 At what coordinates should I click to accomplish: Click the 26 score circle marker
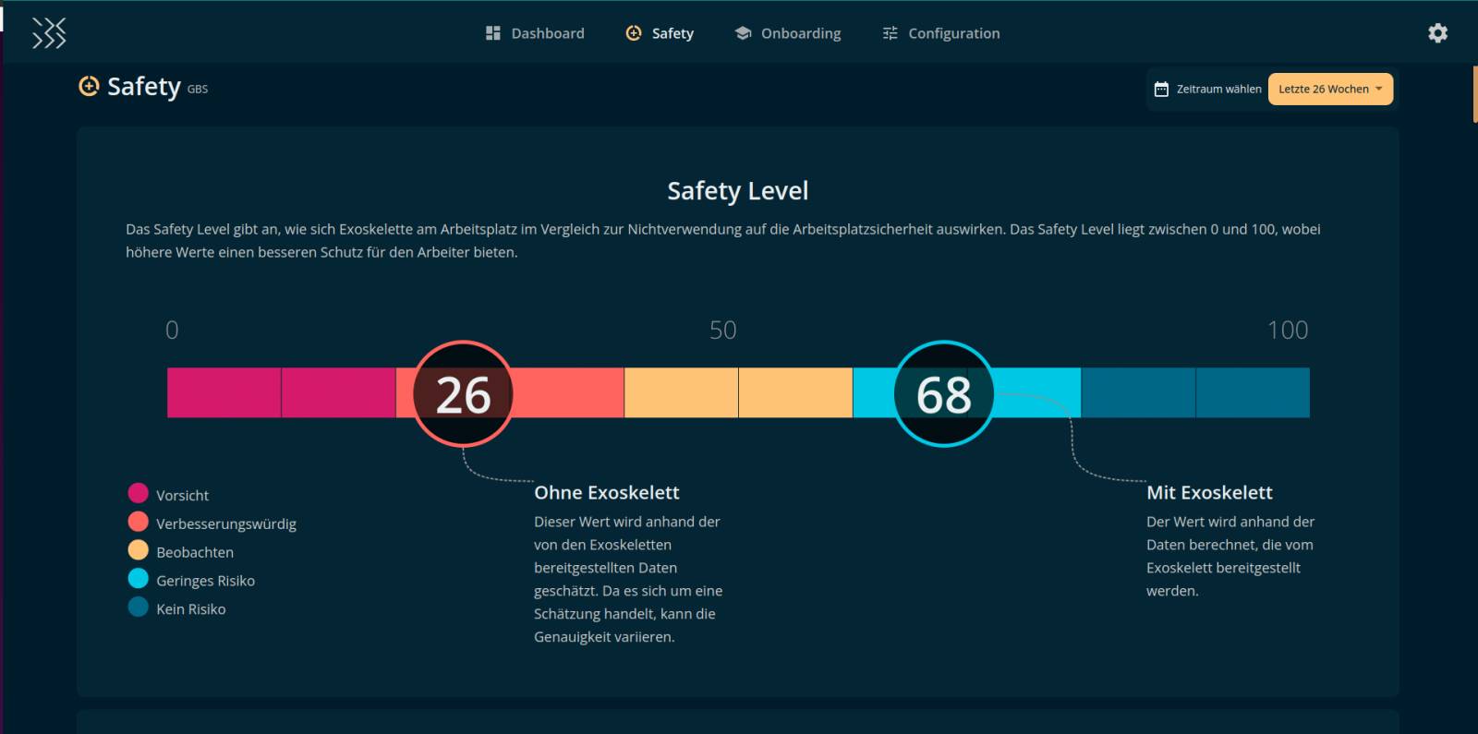coord(463,394)
